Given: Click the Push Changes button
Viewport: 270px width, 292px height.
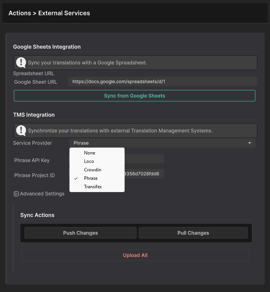Looking at the screenshot, I should (x=81, y=233).
